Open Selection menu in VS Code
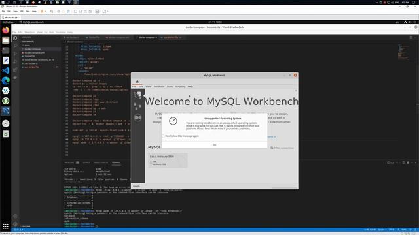Viewport: 419px width, 235px height. point(29,32)
